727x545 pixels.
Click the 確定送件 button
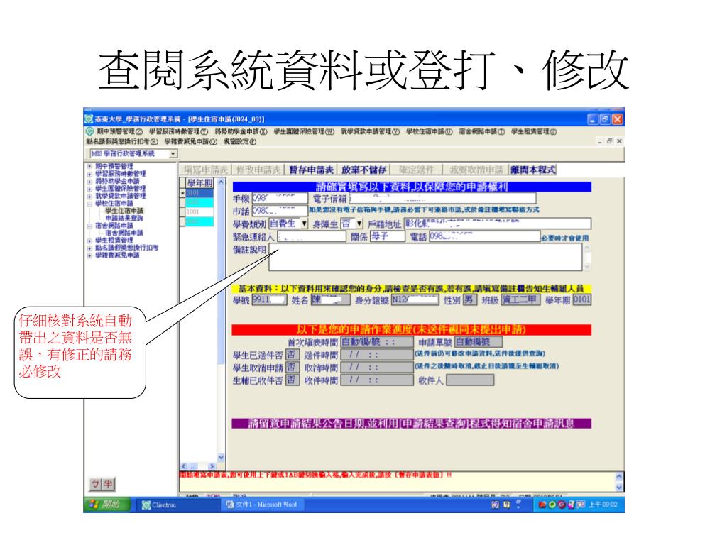tap(416, 170)
